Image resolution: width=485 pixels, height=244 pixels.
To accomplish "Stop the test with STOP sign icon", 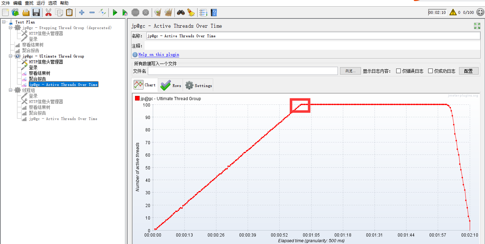I will 135,12.
